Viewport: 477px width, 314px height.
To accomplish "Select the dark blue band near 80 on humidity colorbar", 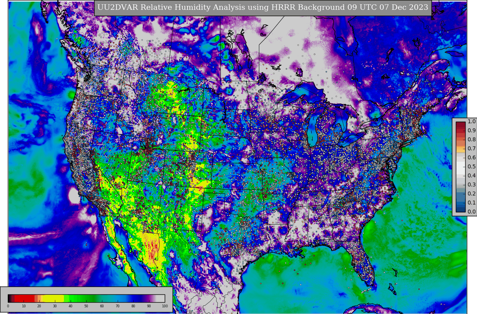I will point(137,298).
